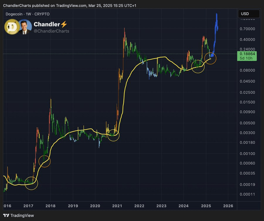Screen dimensions: 264x221
Task: Click the Chandler name label
Action: pyautogui.click(x=47, y=24)
